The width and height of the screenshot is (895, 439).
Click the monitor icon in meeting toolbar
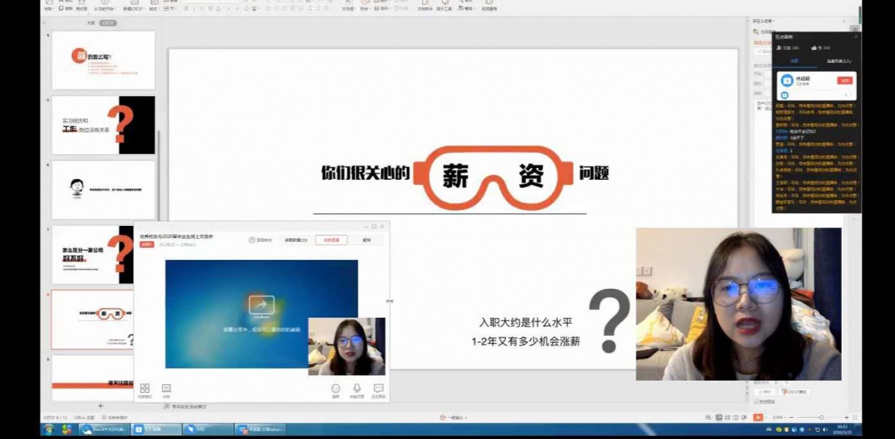coord(166,388)
